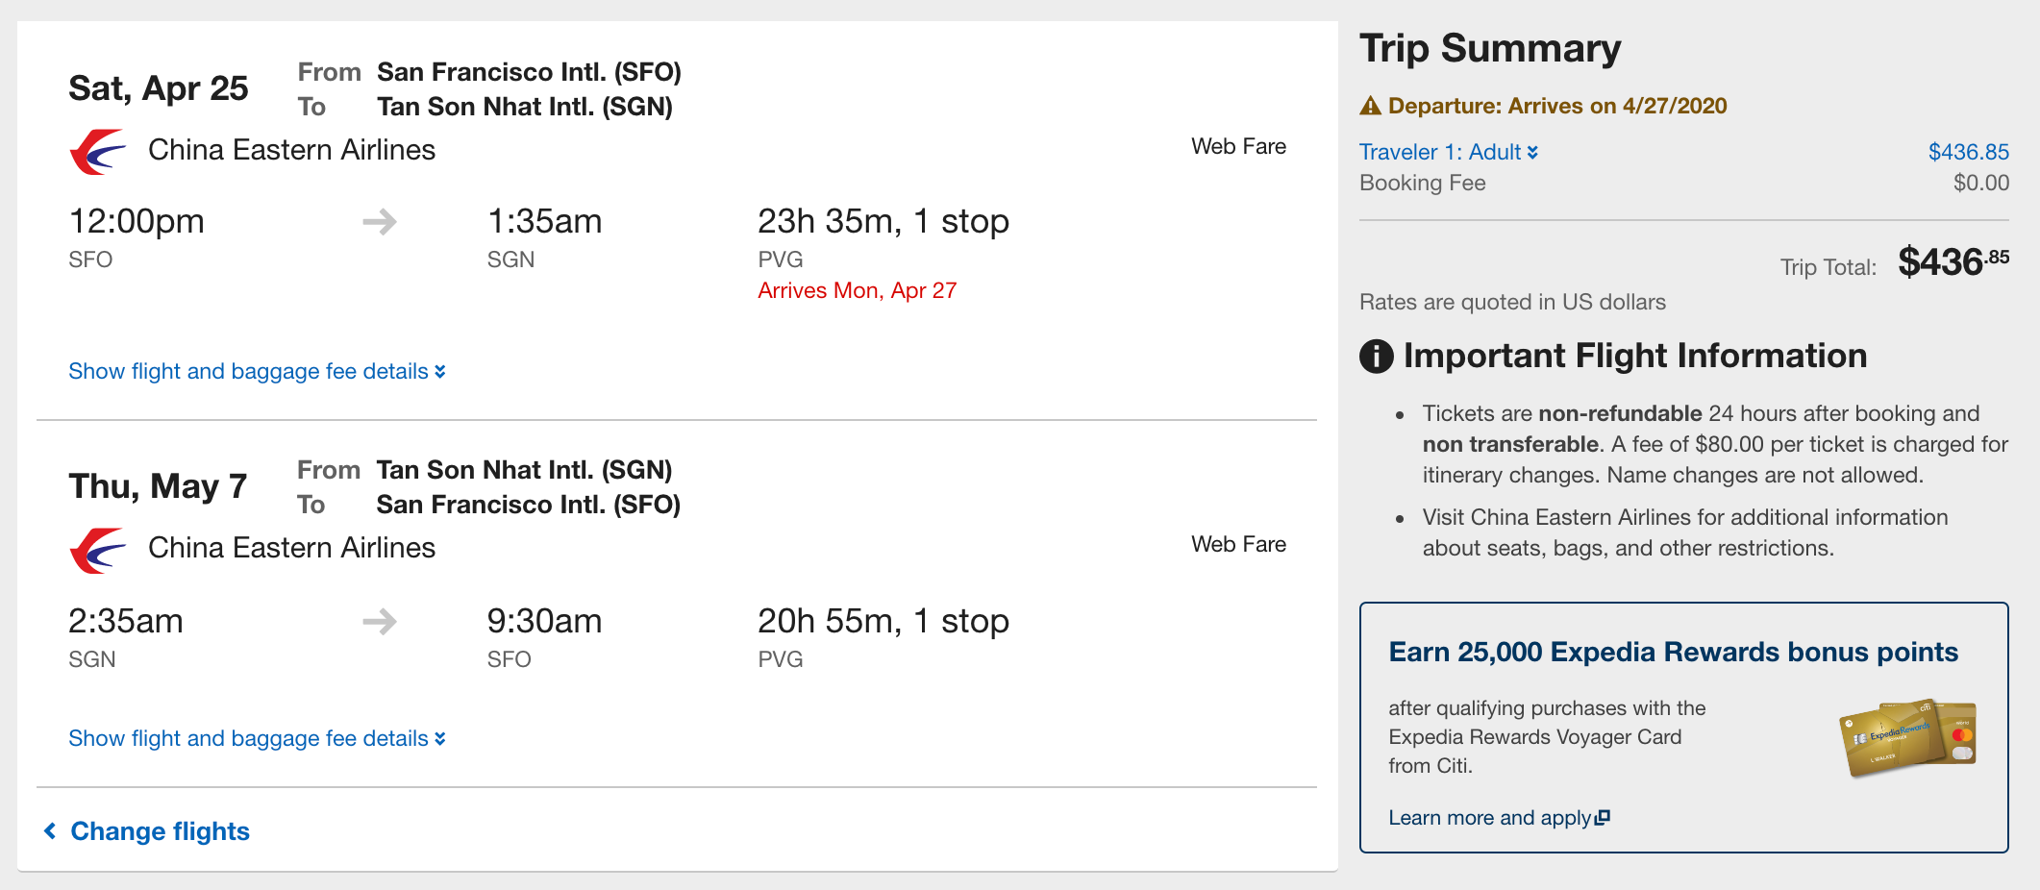This screenshot has width=2040, height=890.
Task: Click China Eastern logo on return flight
Action: [97, 550]
